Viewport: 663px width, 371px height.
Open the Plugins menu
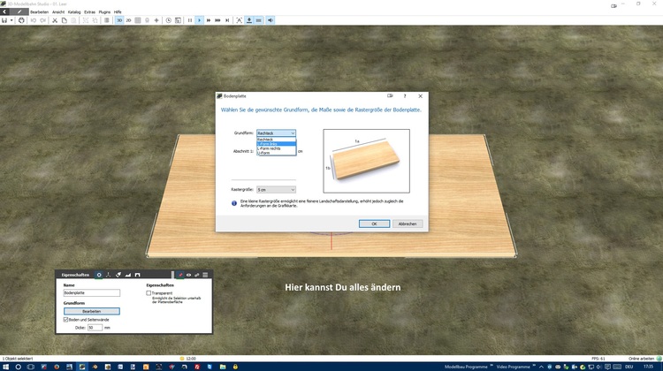106,11
